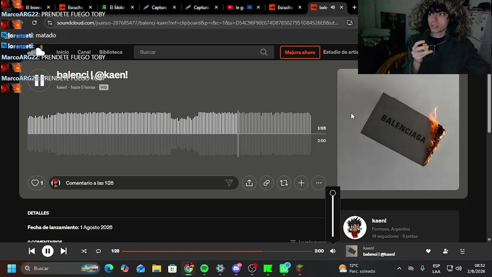
Task: Pause playback from the bottom player bar
Action: point(48,251)
